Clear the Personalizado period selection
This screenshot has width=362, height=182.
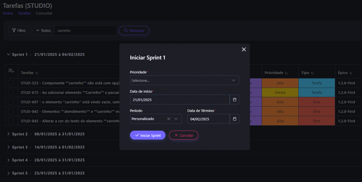(x=169, y=119)
